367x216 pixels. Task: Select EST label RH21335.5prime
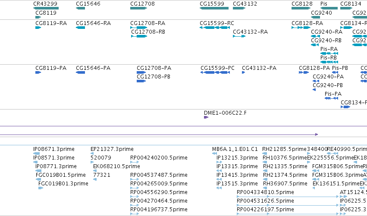pos(285,166)
